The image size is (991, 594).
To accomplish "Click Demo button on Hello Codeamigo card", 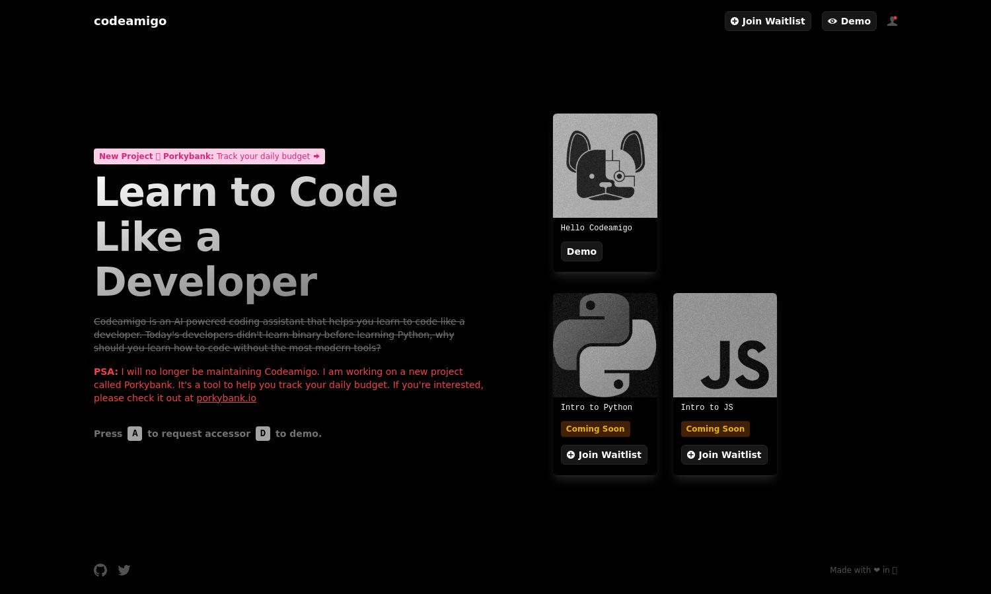I will pyautogui.click(x=581, y=251).
